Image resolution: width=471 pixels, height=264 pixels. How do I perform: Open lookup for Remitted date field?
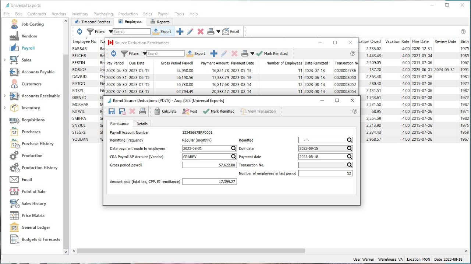click(x=349, y=140)
